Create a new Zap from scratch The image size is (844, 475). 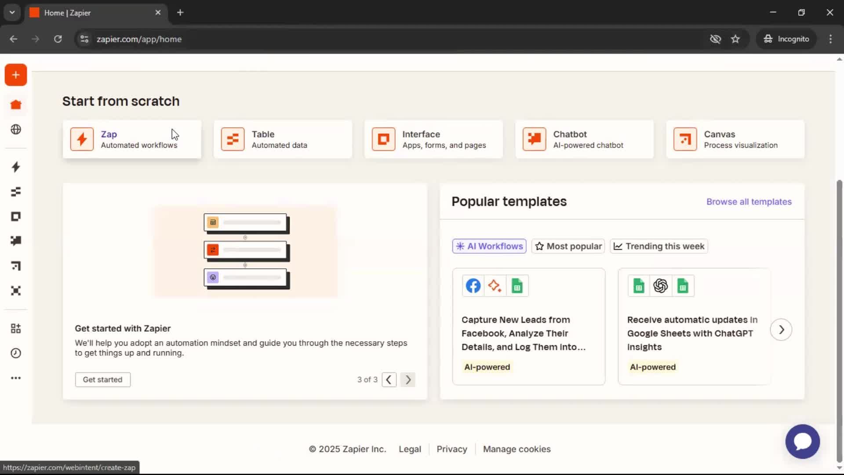pyautogui.click(x=132, y=139)
